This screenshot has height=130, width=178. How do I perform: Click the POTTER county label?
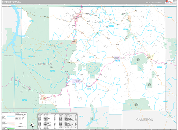point(171,61)
